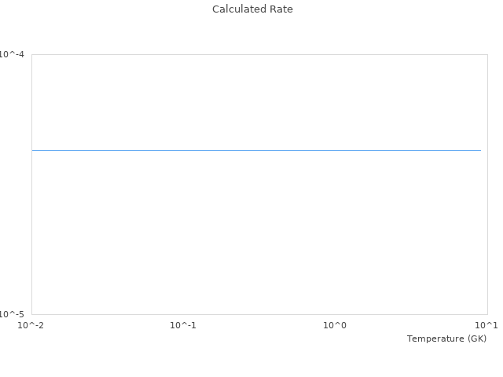Click the middle of the gray rate line
Image resolution: width=503 pixels, height=377 pixels.
(x=256, y=150)
